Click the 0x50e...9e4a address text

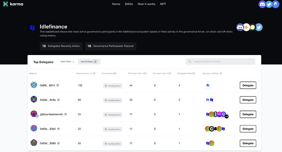pos(48,100)
